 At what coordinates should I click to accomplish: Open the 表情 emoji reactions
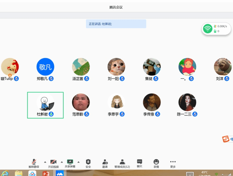[x=156, y=162]
